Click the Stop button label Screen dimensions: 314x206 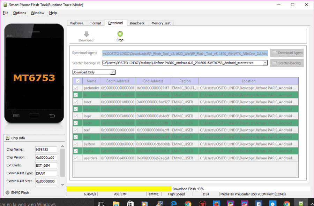click(120, 40)
